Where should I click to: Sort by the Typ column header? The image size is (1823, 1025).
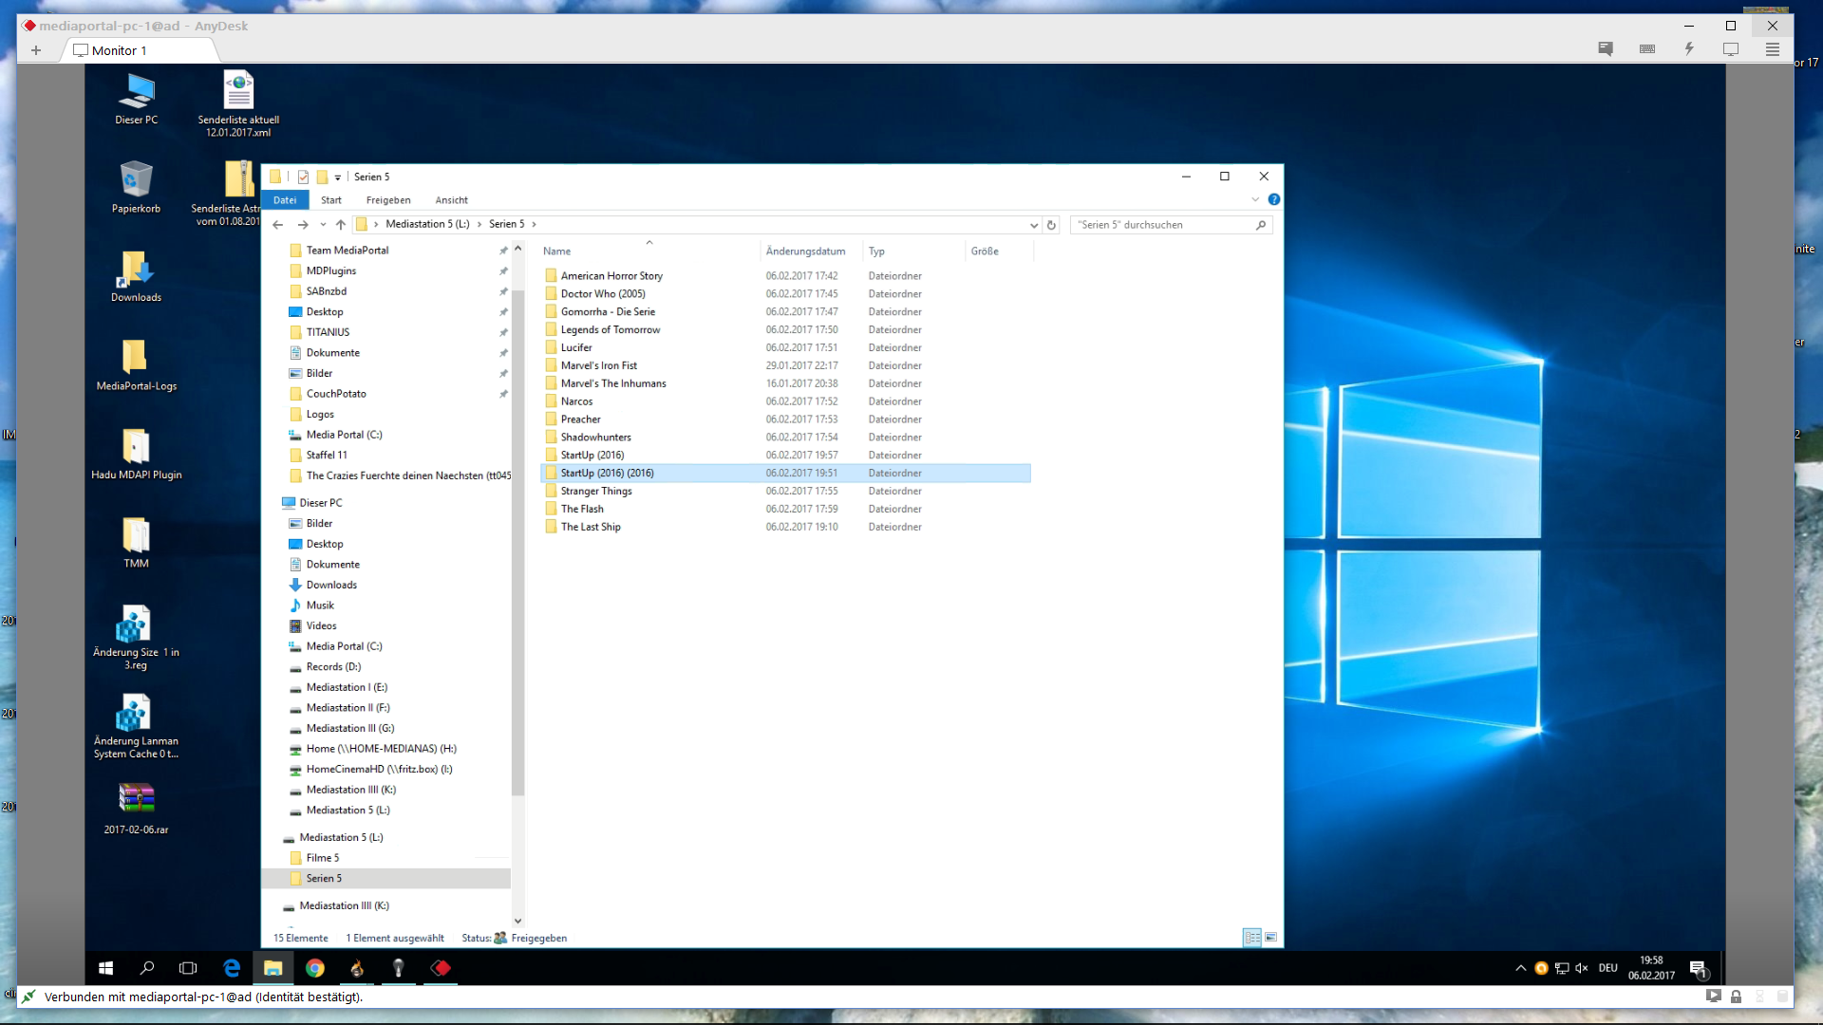pyautogui.click(x=913, y=252)
